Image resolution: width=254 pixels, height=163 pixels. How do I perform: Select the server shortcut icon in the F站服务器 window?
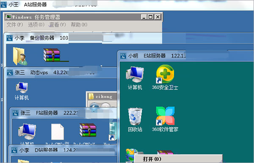(x=113, y=131)
